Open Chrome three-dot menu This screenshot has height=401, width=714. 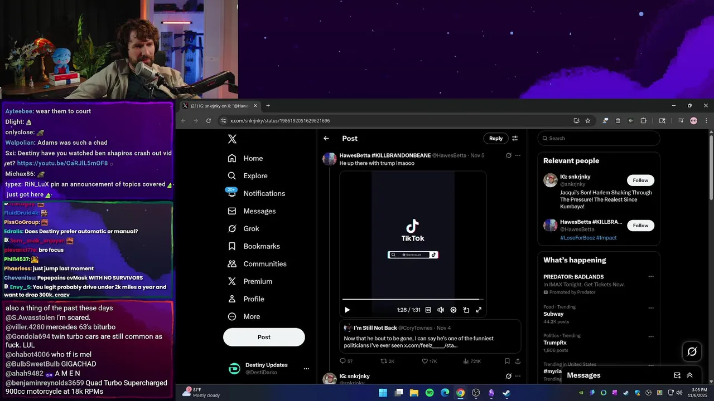click(706, 120)
